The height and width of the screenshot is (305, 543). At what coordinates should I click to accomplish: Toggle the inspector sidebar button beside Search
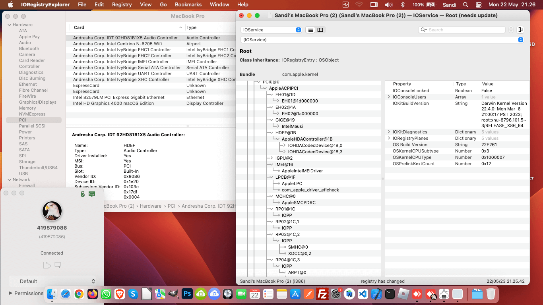[x=520, y=30]
